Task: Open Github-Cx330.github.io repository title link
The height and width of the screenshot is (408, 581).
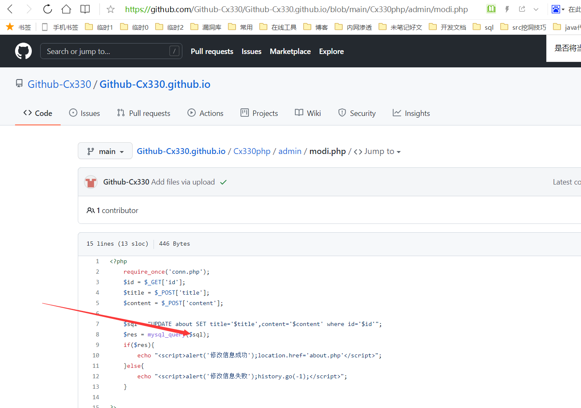Action: (155, 84)
